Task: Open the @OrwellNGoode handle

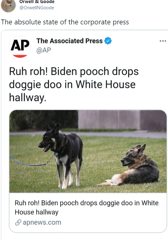Action: 37,8
